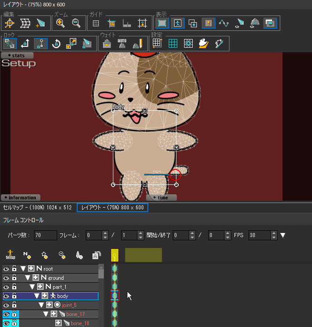This screenshot has height=327, width=312.
Task: Toggle the exclamation mark display icon
Action: point(209,23)
